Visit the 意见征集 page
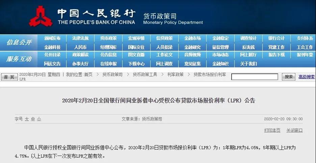This screenshot has height=163, width=316. [x=192, y=64]
